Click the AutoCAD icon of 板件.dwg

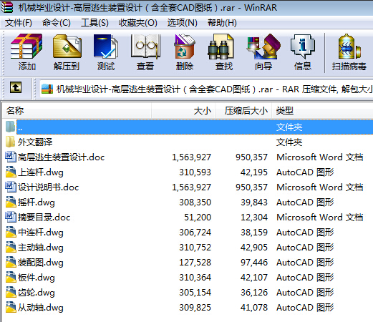point(11,277)
